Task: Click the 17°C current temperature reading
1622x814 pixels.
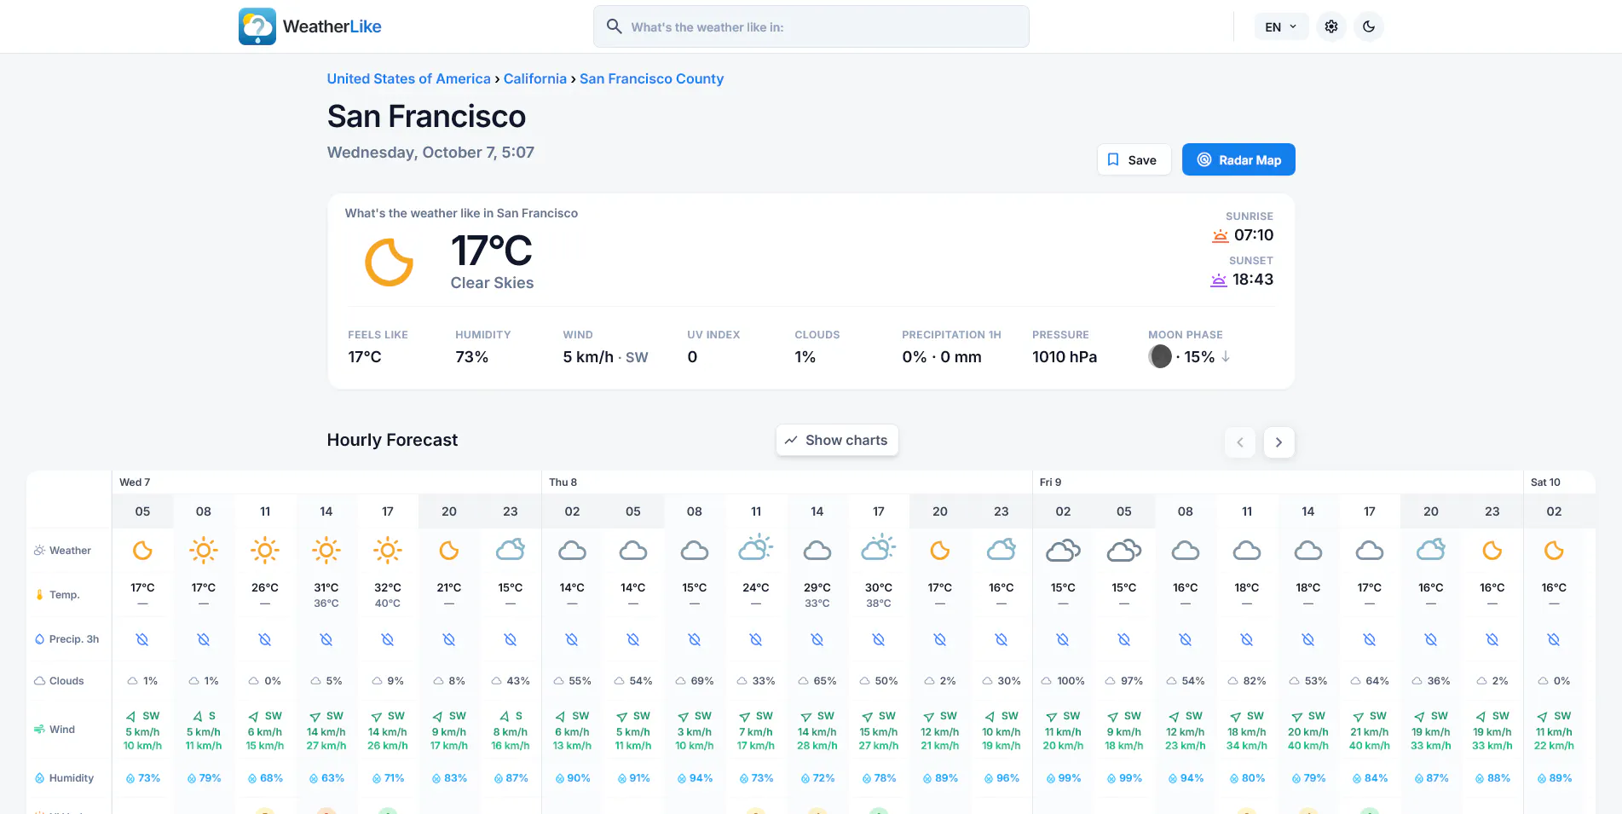Action: [x=491, y=251]
